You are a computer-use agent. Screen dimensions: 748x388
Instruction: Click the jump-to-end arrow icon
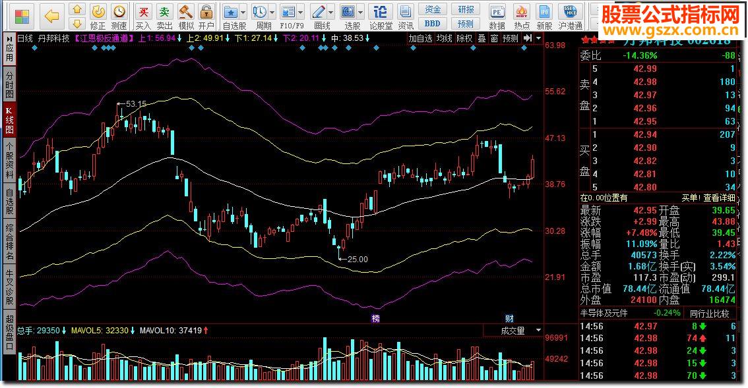click(527, 38)
